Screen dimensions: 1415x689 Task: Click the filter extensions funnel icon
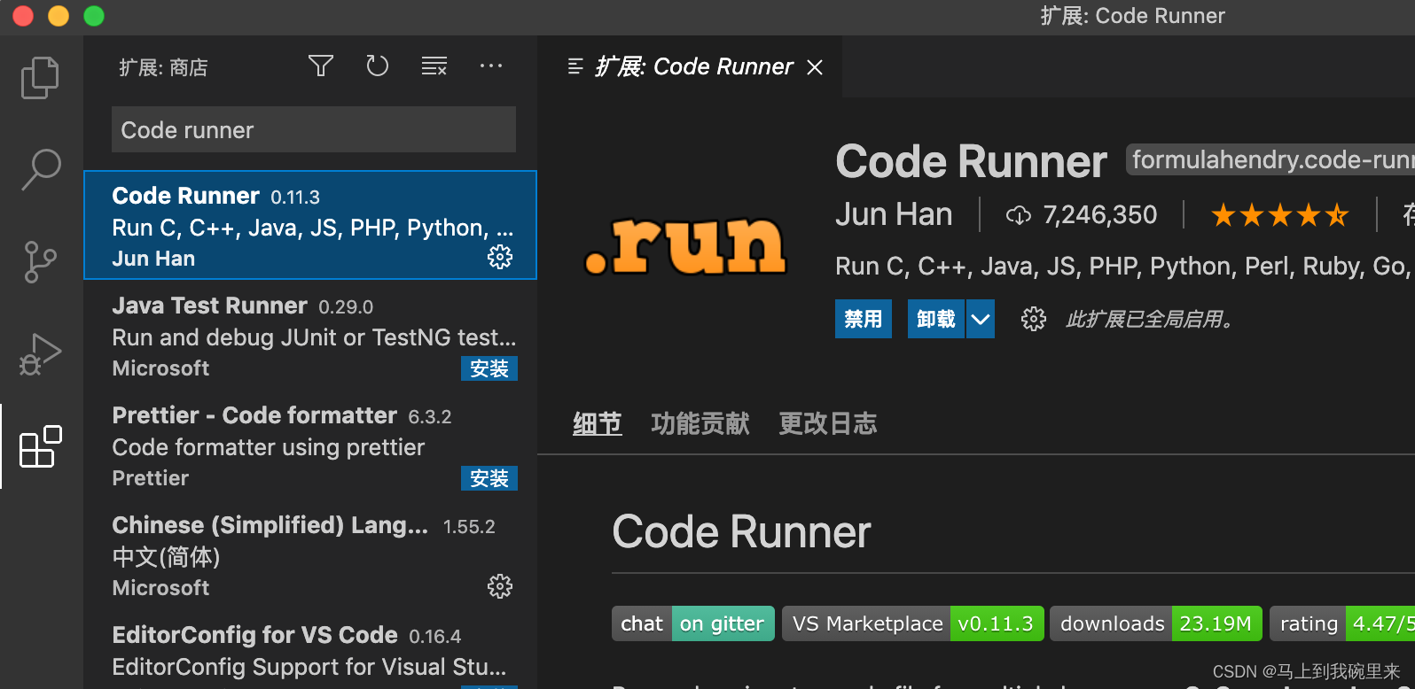pyautogui.click(x=321, y=66)
